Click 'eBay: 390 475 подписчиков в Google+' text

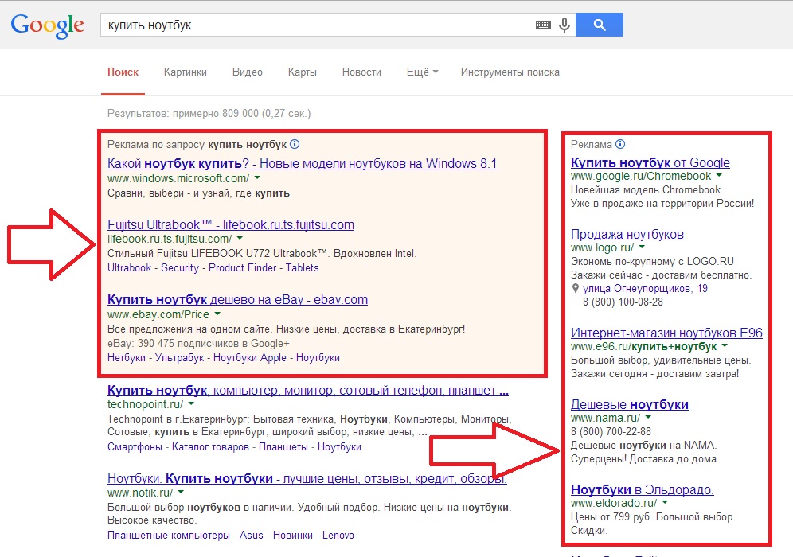point(198,344)
